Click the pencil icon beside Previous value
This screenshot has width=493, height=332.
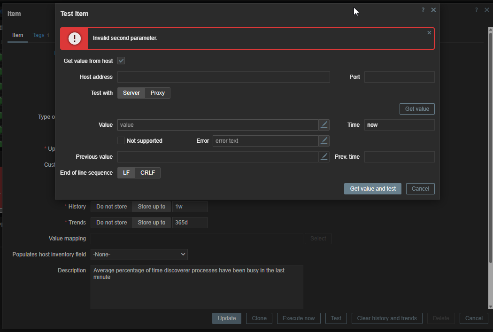(324, 157)
